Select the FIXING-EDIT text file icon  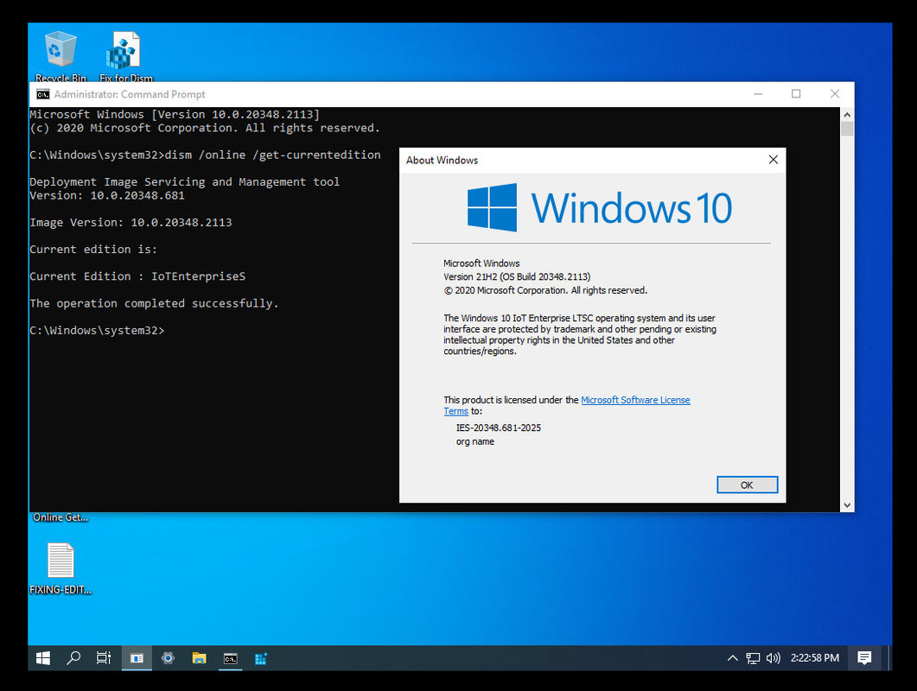[60, 568]
